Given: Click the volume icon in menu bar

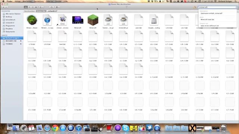Looking at the screenshot, I should coord(196,1).
